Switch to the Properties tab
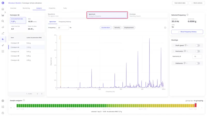Screen dimensions: 207x116 tap(52, 8)
